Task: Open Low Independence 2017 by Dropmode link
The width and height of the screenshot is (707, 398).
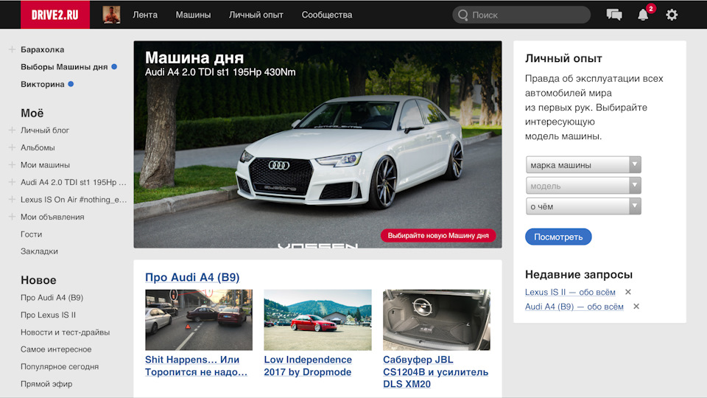Action: [308, 366]
